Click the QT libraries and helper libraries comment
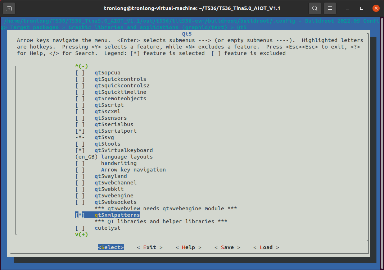This screenshot has width=384, height=270. point(161,221)
